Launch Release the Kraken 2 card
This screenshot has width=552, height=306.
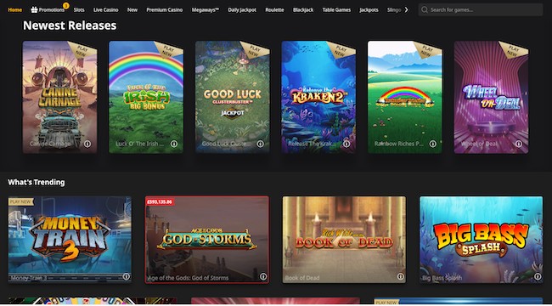coord(318,97)
